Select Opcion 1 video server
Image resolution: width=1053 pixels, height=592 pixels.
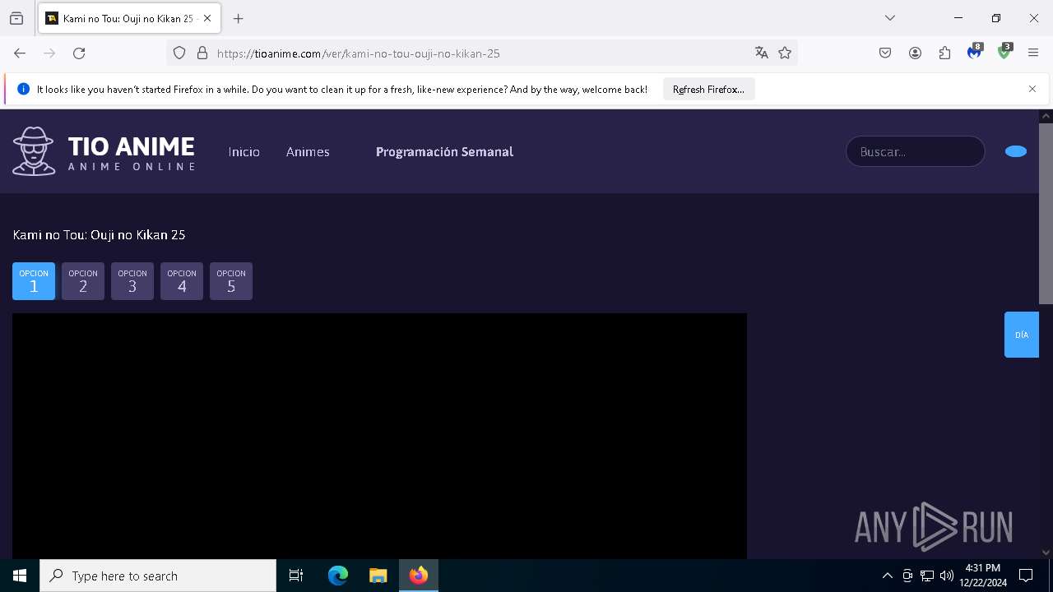34,281
